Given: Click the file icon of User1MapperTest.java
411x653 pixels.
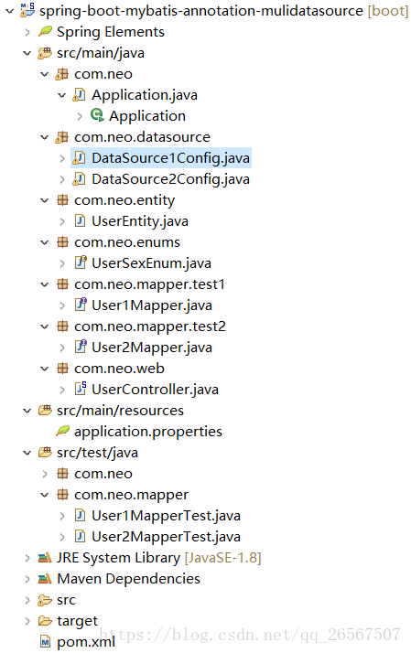Looking at the screenshot, I should coord(80,516).
